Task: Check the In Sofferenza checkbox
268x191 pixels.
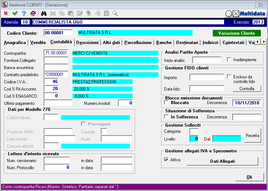Action: pyautogui.click(x=166, y=117)
